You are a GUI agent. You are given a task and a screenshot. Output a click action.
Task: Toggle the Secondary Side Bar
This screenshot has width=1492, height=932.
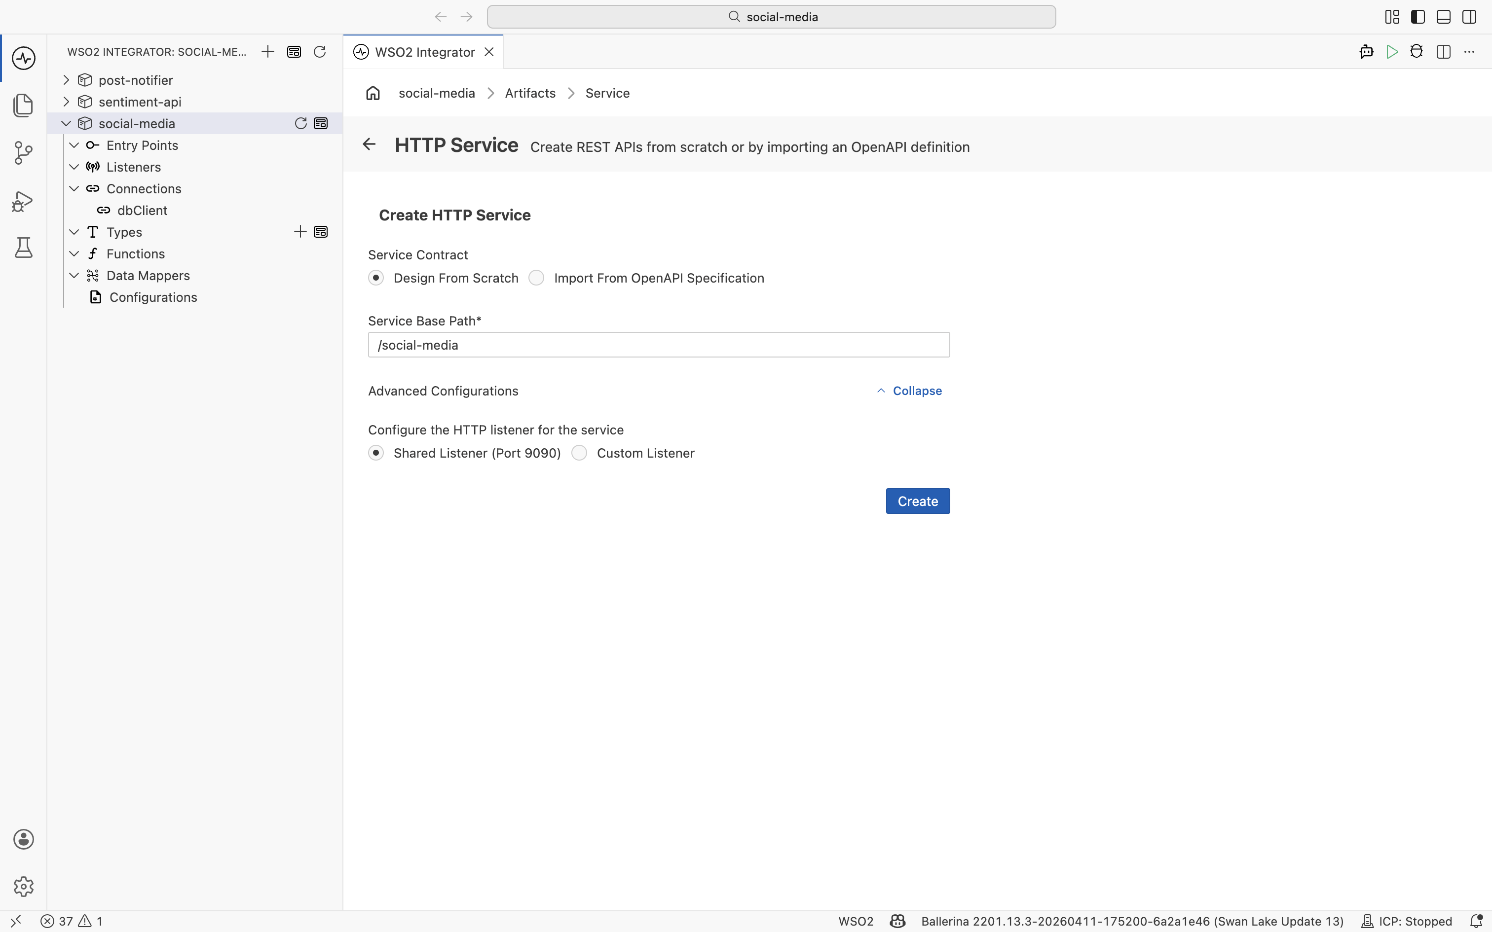(1469, 17)
